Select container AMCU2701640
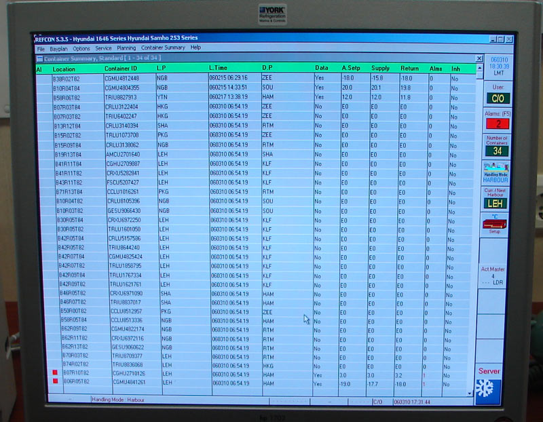 coord(123,155)
